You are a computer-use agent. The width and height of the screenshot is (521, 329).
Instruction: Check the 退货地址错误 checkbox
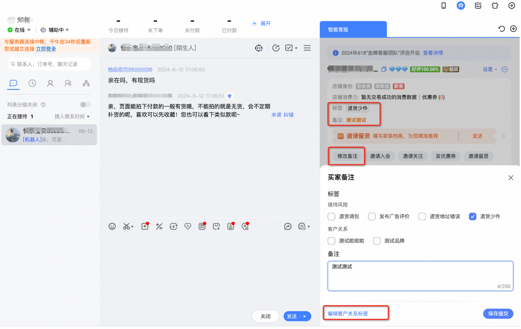(422, 217)
